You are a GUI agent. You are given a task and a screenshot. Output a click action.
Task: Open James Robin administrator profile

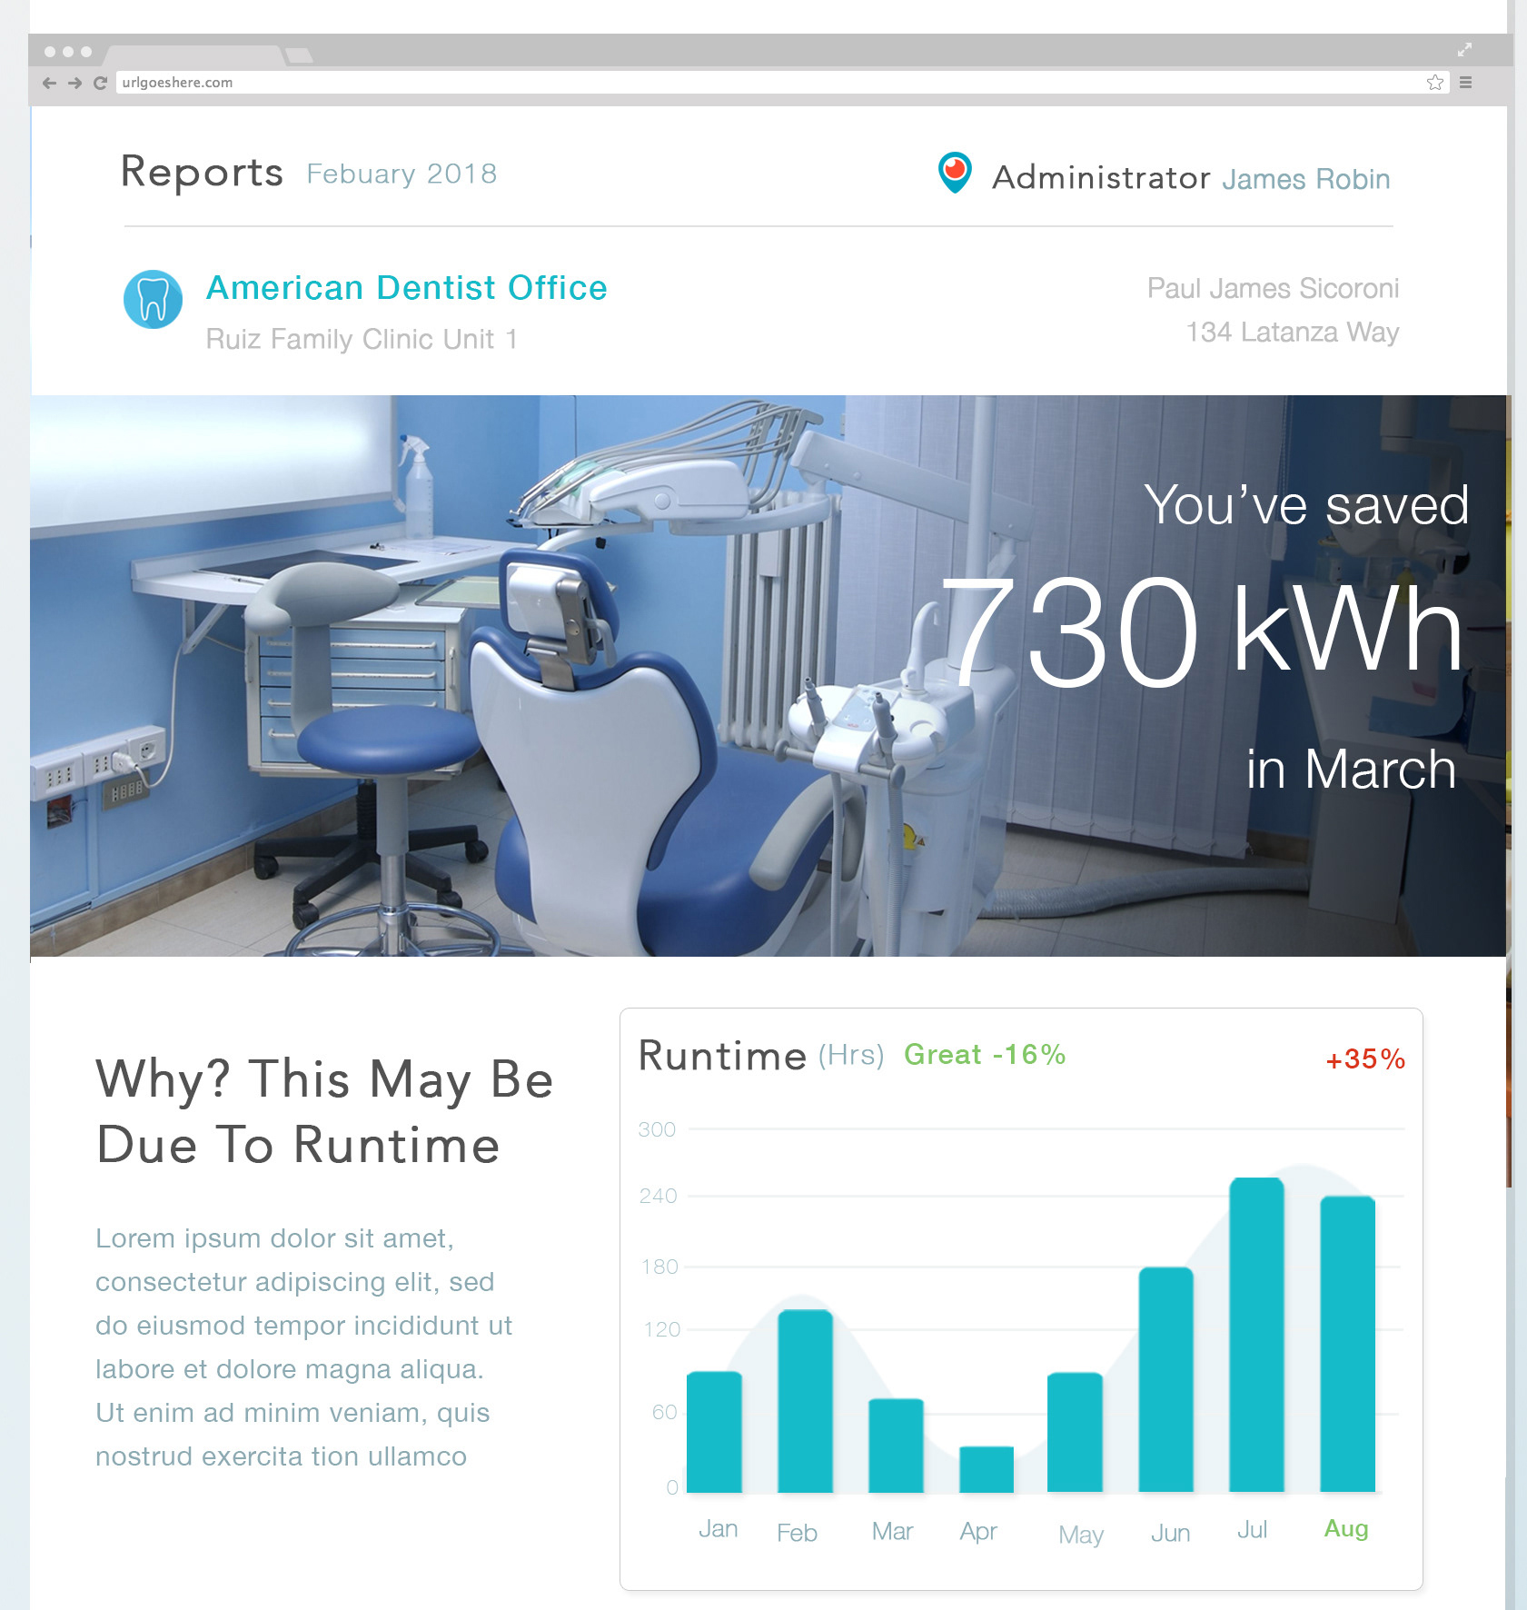(x=1305, y=179)
